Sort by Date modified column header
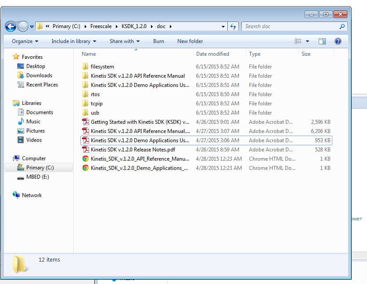This screenshot has width=367, height=284. click(x=213, y=54)
